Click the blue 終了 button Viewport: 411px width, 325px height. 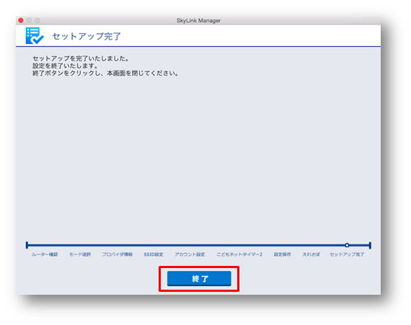[199, 278]
